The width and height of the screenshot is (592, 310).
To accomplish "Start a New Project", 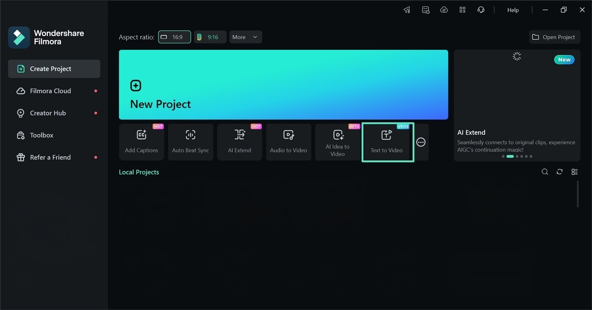I will (x=283, y=85).
